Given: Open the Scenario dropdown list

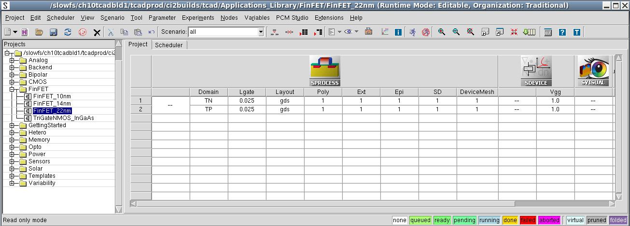Looking at the screenshot, I should (261, 32).
